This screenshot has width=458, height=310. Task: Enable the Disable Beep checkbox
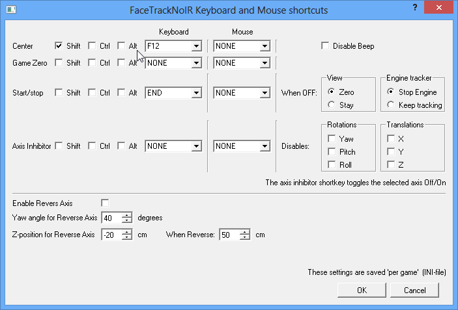326,46
